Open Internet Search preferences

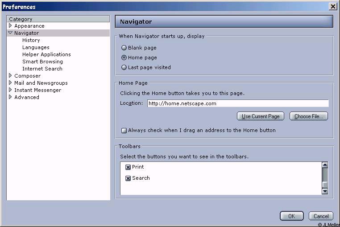[x=42, y=69]
